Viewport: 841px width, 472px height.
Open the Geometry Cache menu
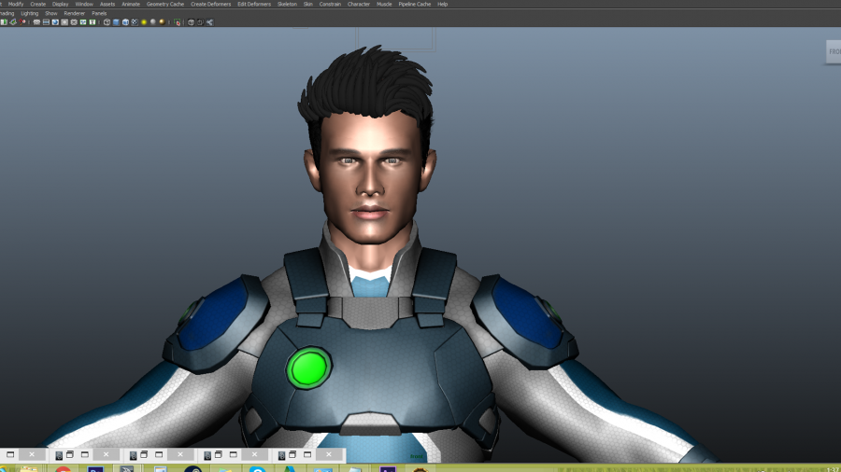(165, 4)
